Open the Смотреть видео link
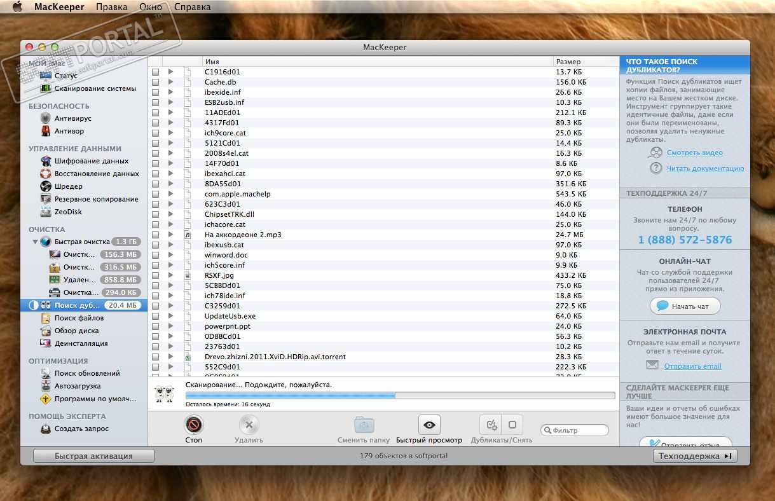 694,153
